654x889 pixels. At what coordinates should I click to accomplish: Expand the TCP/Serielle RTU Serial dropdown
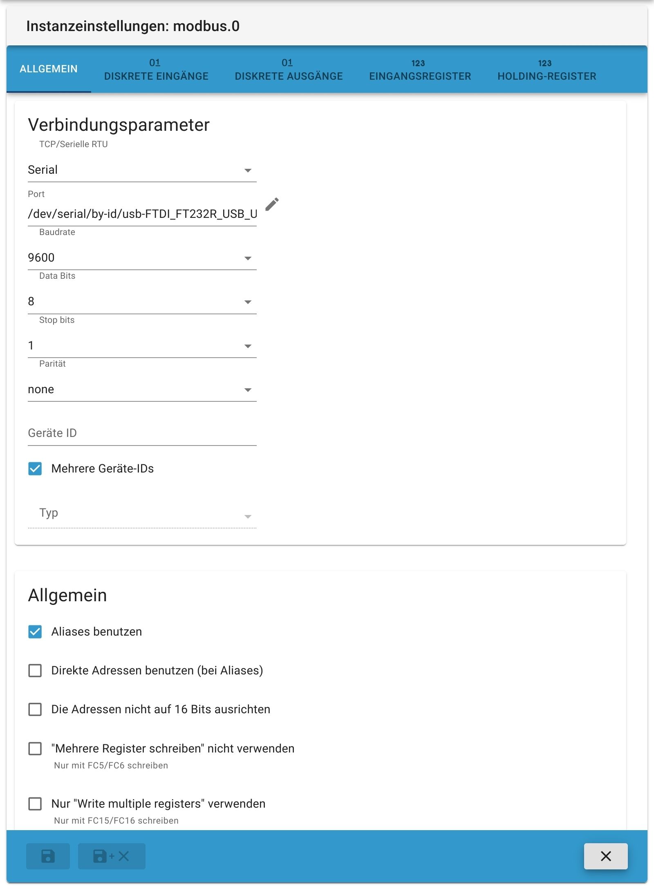(142, 170)
